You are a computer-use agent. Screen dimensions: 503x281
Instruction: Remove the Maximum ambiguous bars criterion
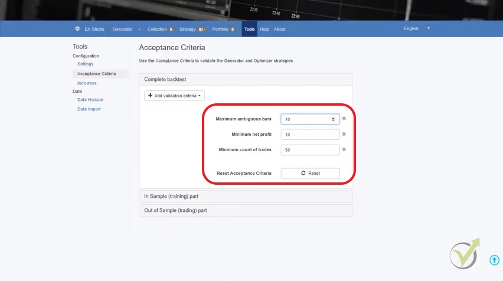(344, 119)
